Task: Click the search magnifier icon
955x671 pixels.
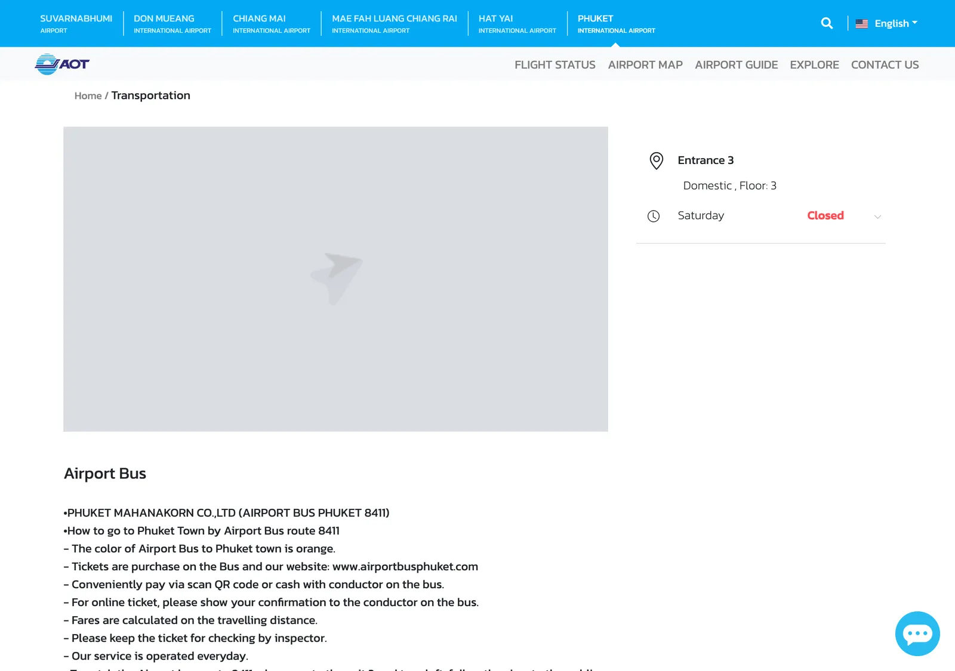Action: pos(827,23)
